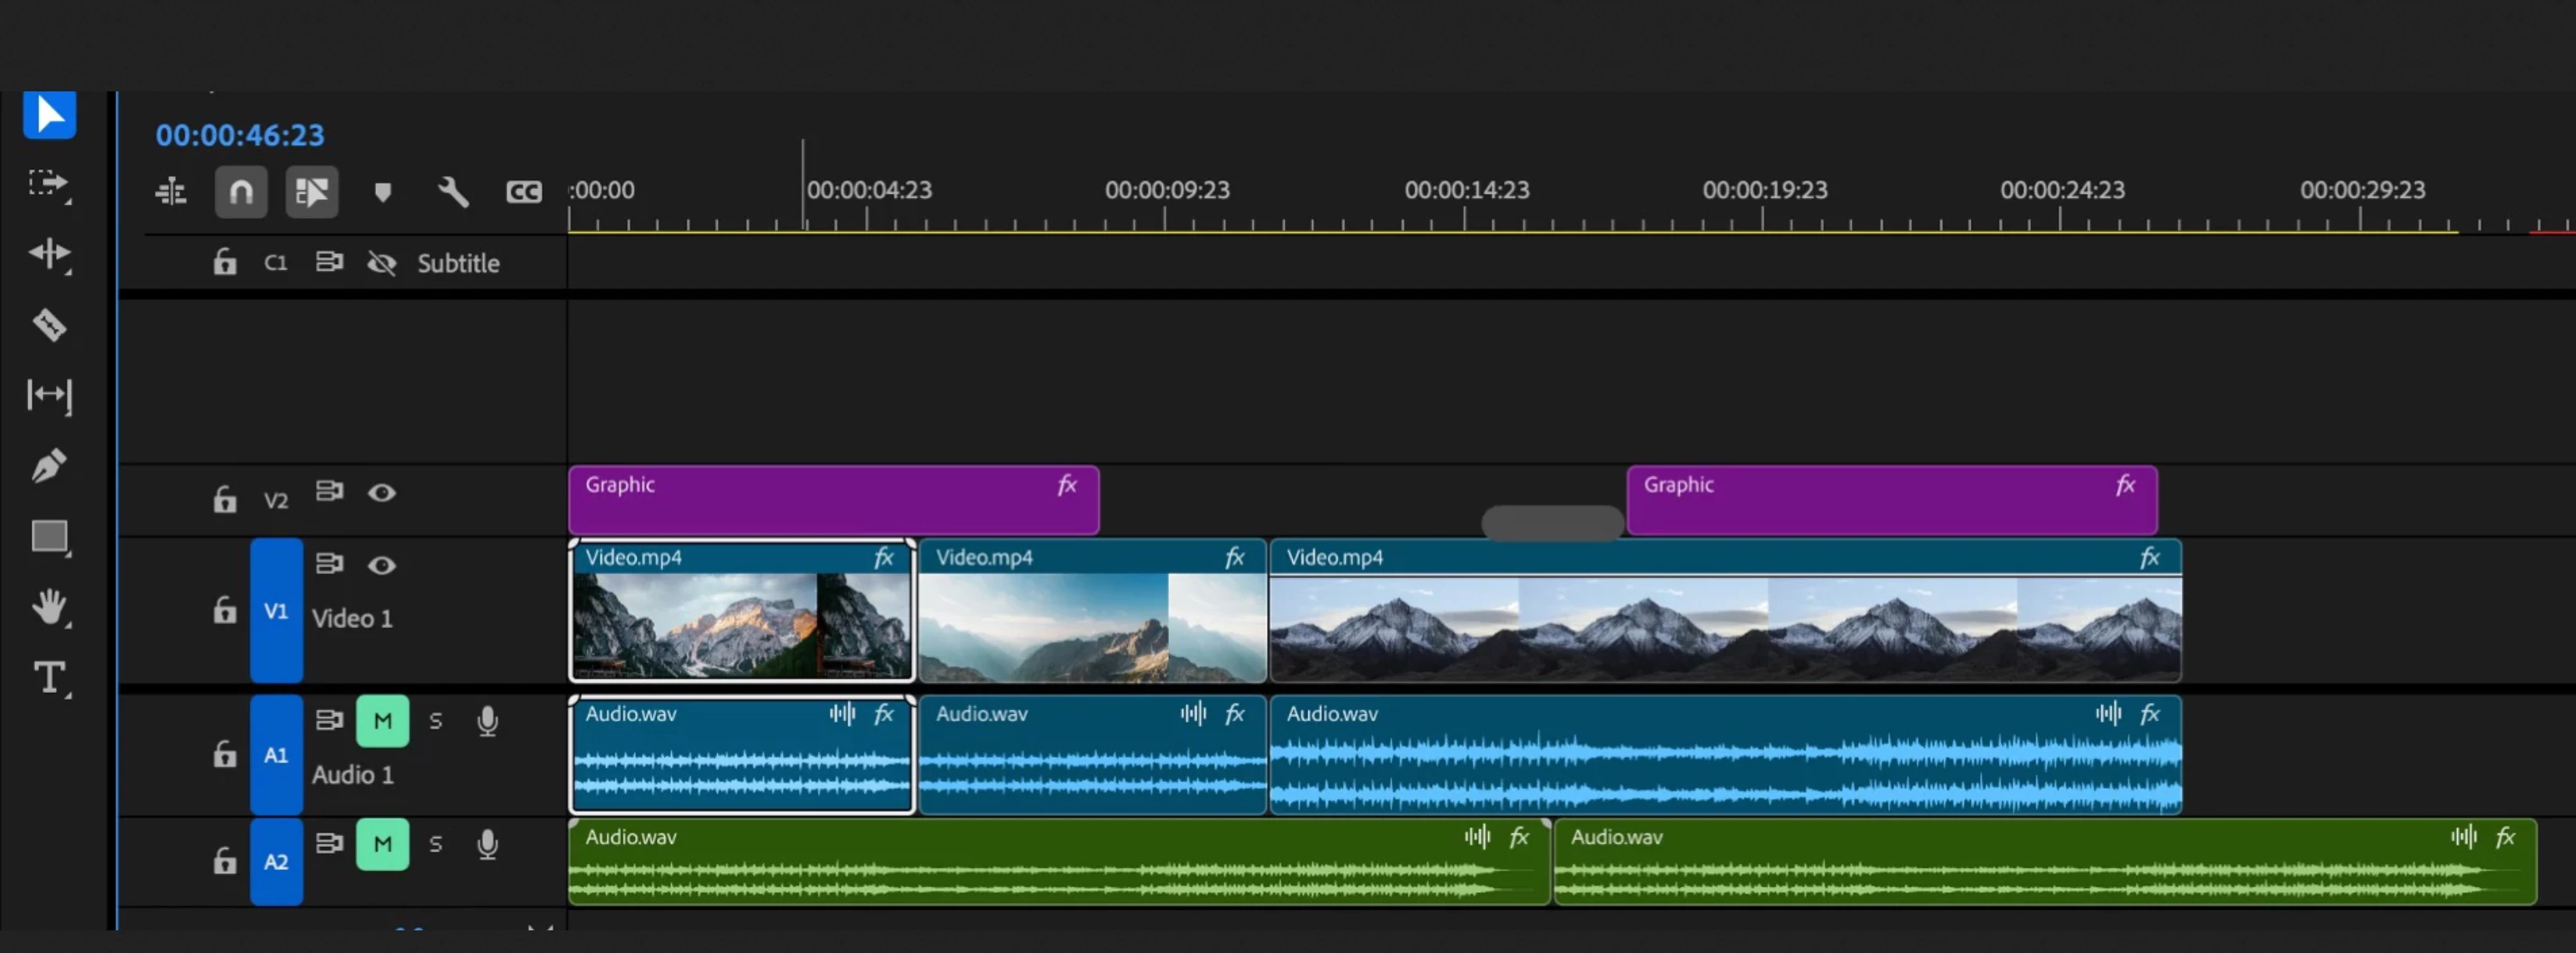2576x953 pixels.
Task: Open the Caption track options CC button
Action: pos(524,192)
